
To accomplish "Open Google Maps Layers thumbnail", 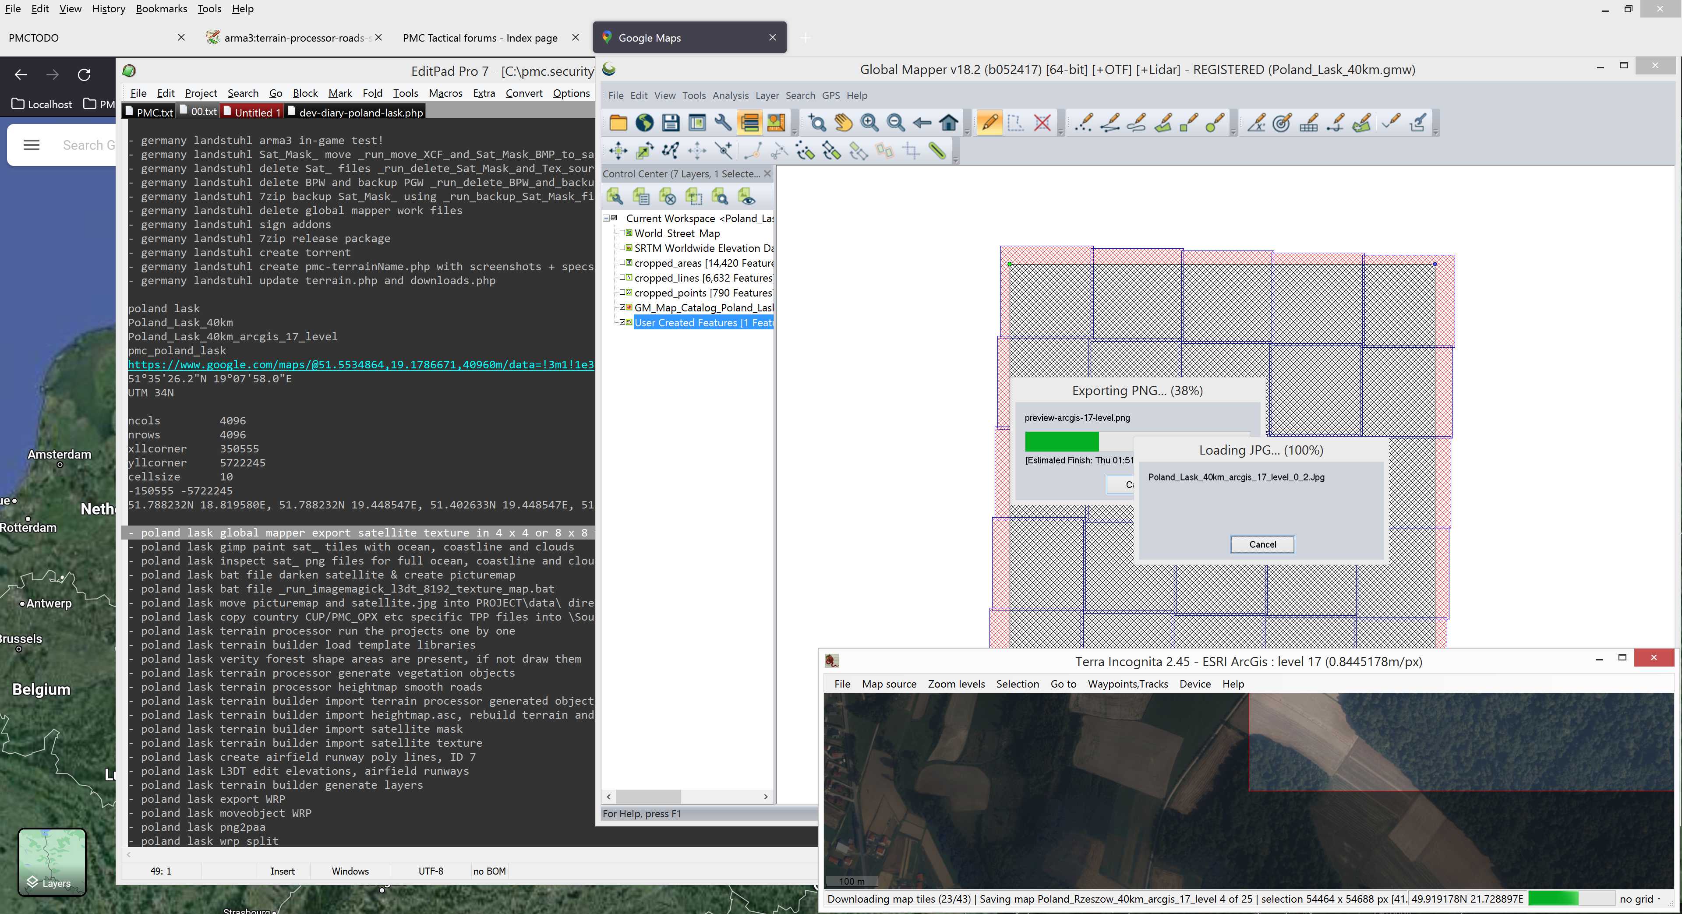I will (52, 862).
